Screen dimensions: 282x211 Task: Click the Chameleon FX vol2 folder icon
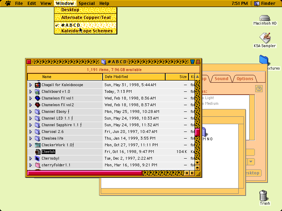pos(37,105)
